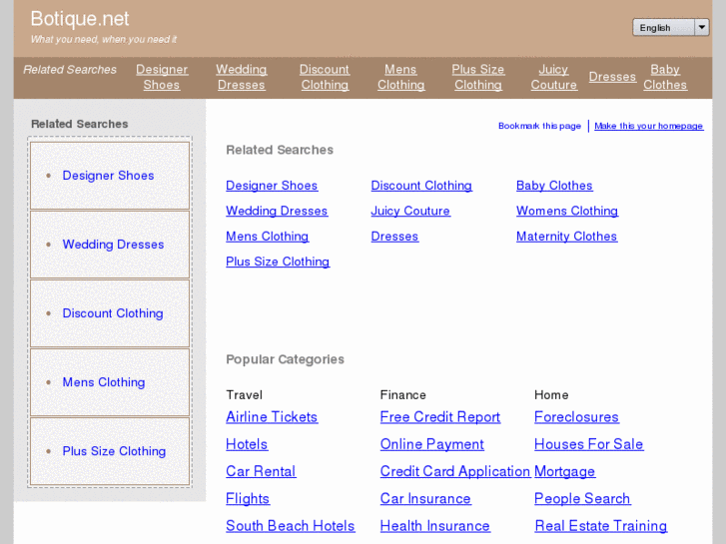This screenshot has height=544, width=726.
Task: Select Plus Size Clothing sidebar box
Action: [114, 451]
